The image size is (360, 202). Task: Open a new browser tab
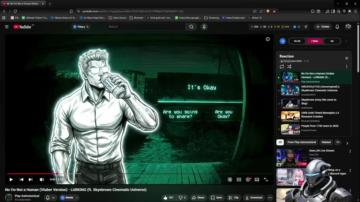coord(50,4)
